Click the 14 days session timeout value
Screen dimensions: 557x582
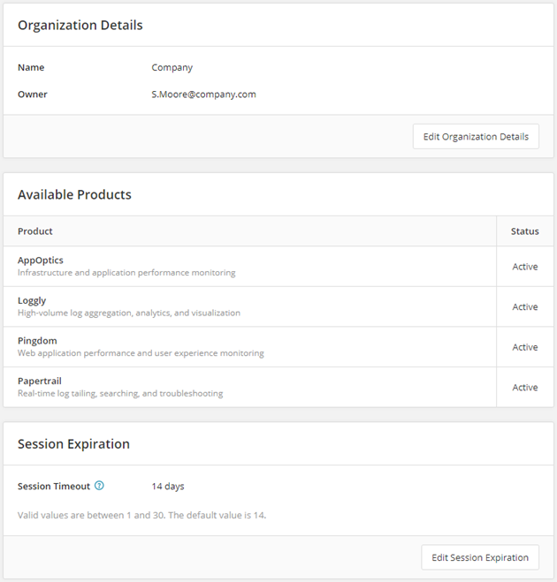(168, 486)
